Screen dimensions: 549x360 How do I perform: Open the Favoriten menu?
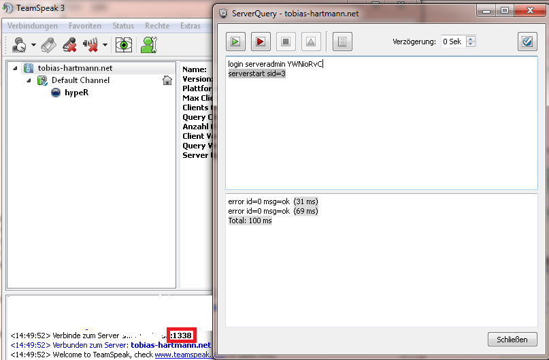pyautogui.click(x=85, y=26)
